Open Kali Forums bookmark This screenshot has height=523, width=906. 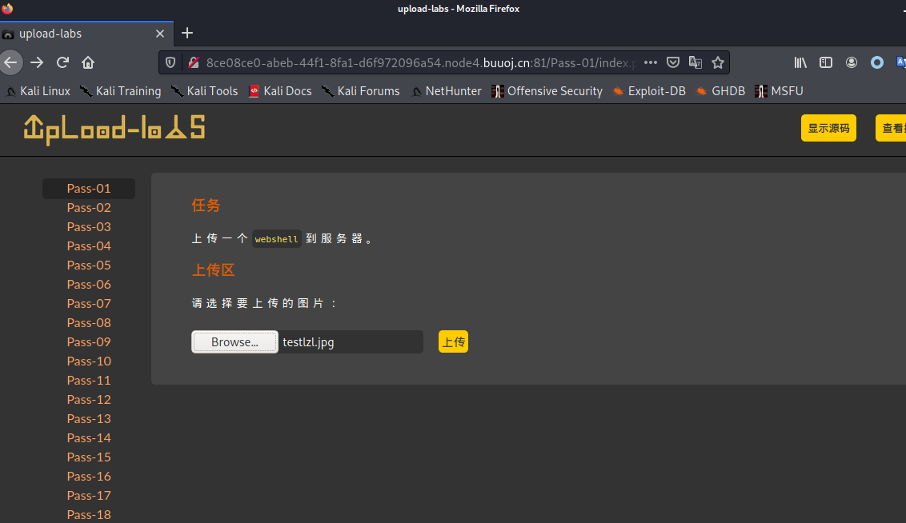360,91
